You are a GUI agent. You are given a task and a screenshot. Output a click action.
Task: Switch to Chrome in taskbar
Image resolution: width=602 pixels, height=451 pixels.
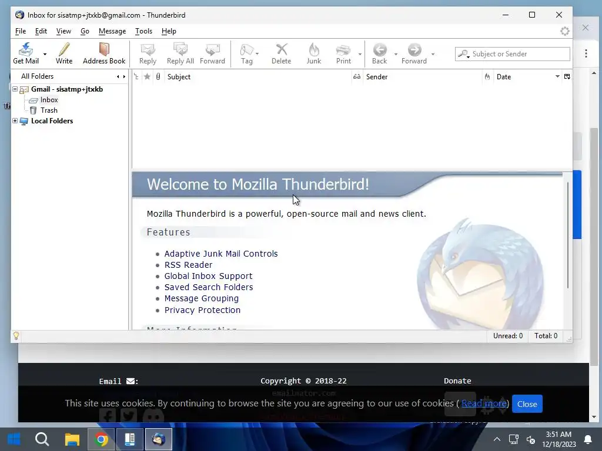101,439
